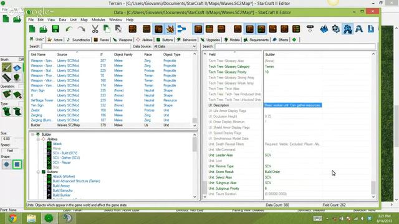The height and width of the screenshot is (224, 399).
Task: Open the blue document Import module icon
Action: point(371,29)
